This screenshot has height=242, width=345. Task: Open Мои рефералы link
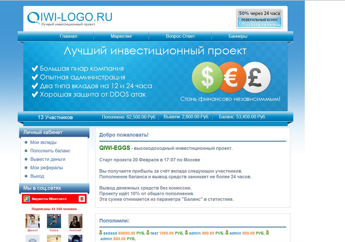(x=47, y=168)
